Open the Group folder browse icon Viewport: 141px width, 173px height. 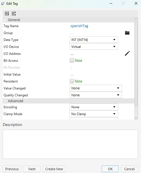coord(127,33)
